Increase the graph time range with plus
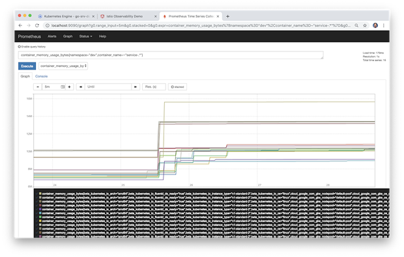 70,87
